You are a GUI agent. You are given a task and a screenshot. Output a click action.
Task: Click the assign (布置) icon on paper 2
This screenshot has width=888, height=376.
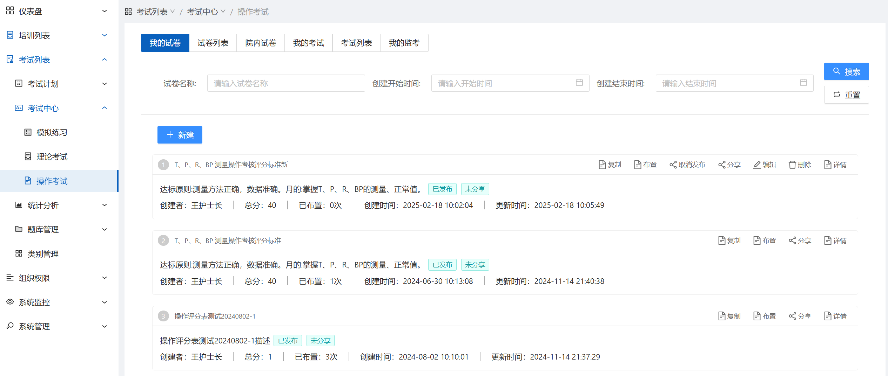click(x=757, y=241)
